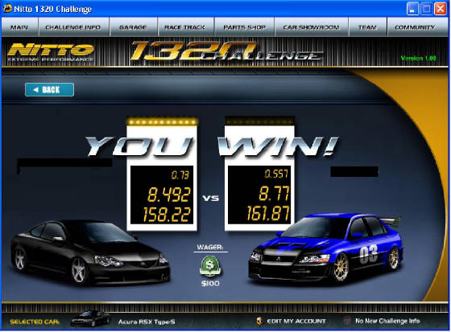Minimize the Nitto 1320 Challenge window
Viewport: 451px width, 332px height.
coord(412,9)
